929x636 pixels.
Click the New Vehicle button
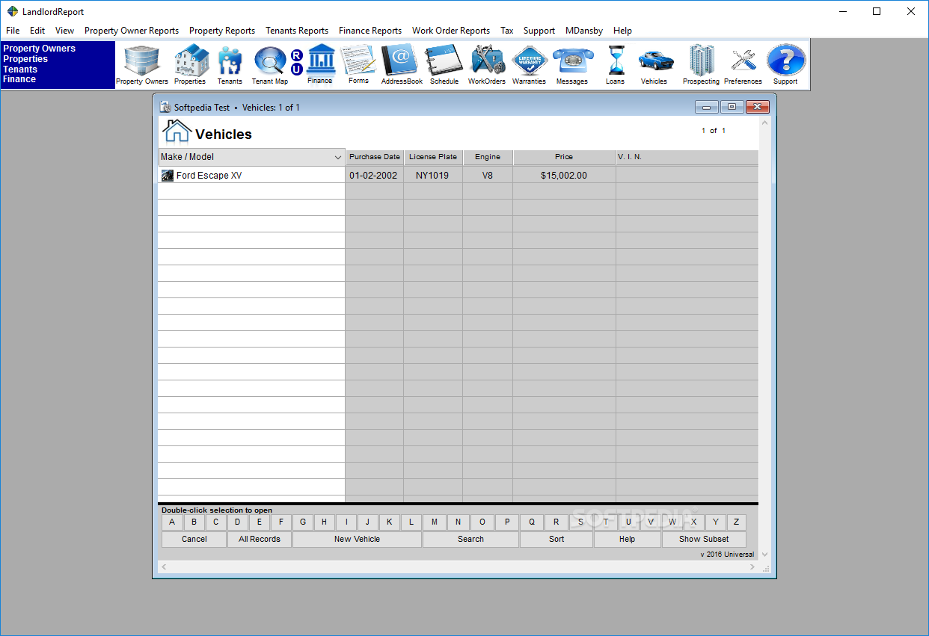click(357, 539)
